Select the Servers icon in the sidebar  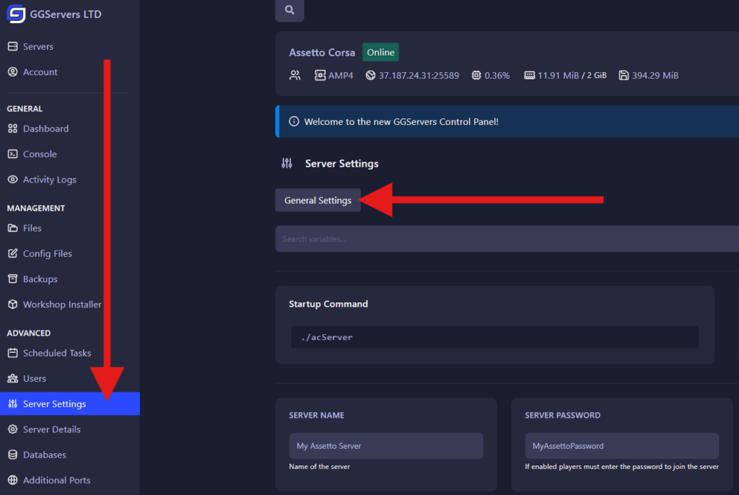coord(14,46)
